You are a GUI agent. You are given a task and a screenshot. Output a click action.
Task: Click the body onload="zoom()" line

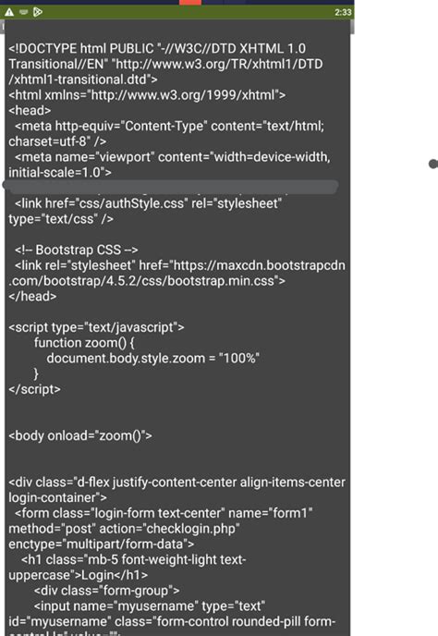[80, 435]
